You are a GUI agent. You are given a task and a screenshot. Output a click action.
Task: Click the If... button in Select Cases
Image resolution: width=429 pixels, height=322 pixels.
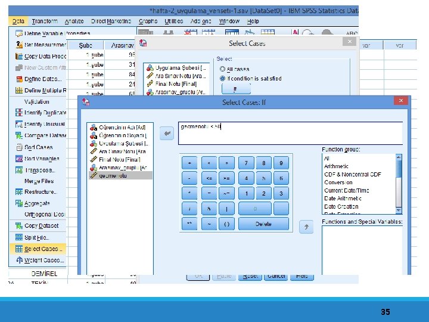click(x=236, y=89)
